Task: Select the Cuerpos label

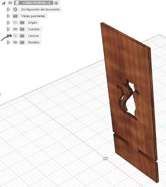Action: 34,29
